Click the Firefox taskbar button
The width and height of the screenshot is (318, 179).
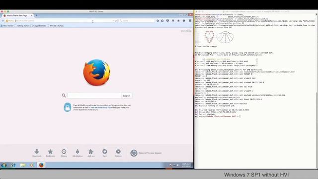click(41, 165)
